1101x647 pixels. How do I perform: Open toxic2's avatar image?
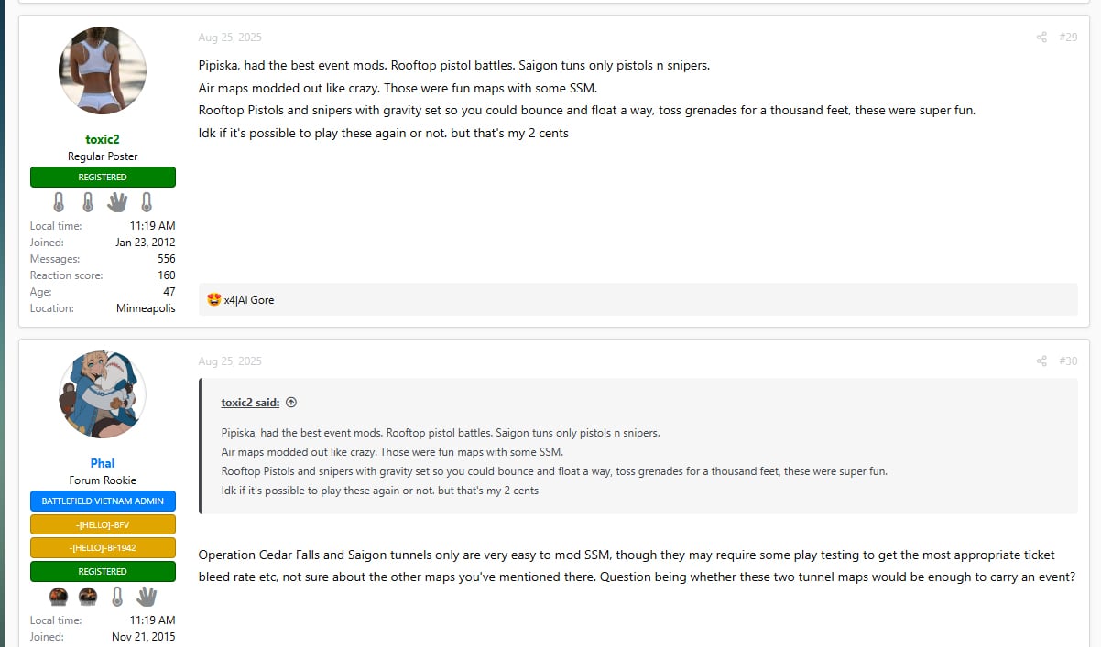(x=103, y=70)
